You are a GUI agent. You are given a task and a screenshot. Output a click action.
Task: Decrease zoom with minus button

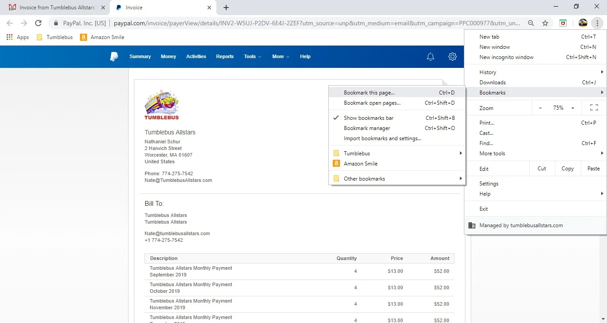click(x=540, y=108)
